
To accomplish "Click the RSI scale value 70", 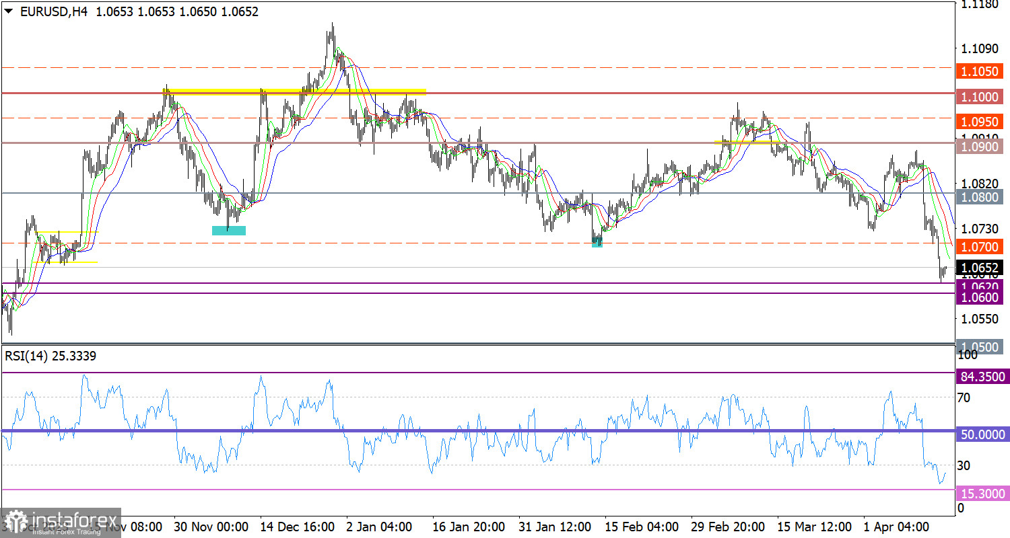I will pos(964,398).
